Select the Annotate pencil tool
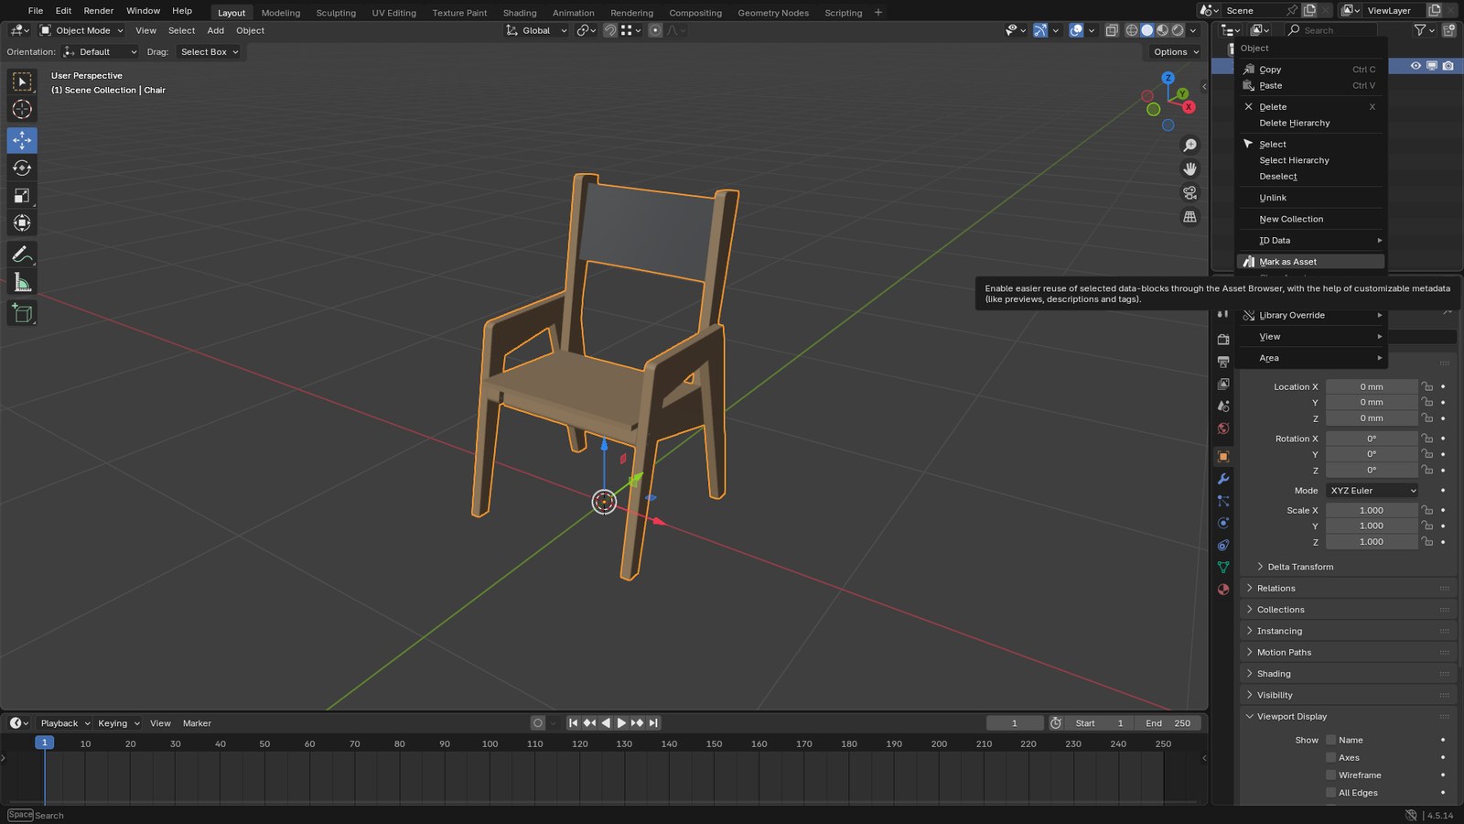The image size is (1464, 824). [22, 254]
